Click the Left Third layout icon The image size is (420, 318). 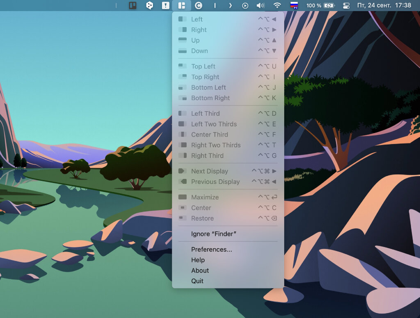183,113
